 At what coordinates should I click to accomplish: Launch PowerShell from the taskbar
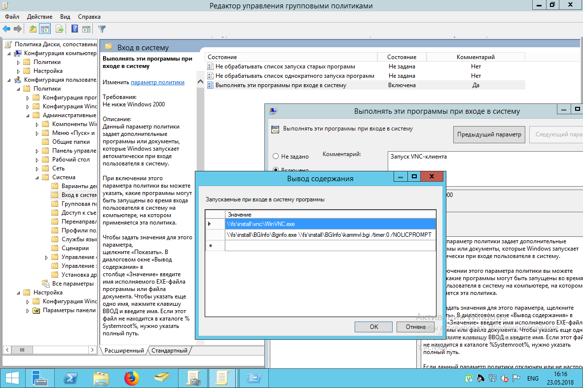click(71, 378)
